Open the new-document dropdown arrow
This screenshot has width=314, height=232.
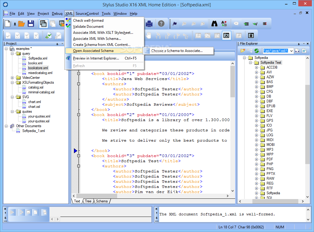coord(15,24)
